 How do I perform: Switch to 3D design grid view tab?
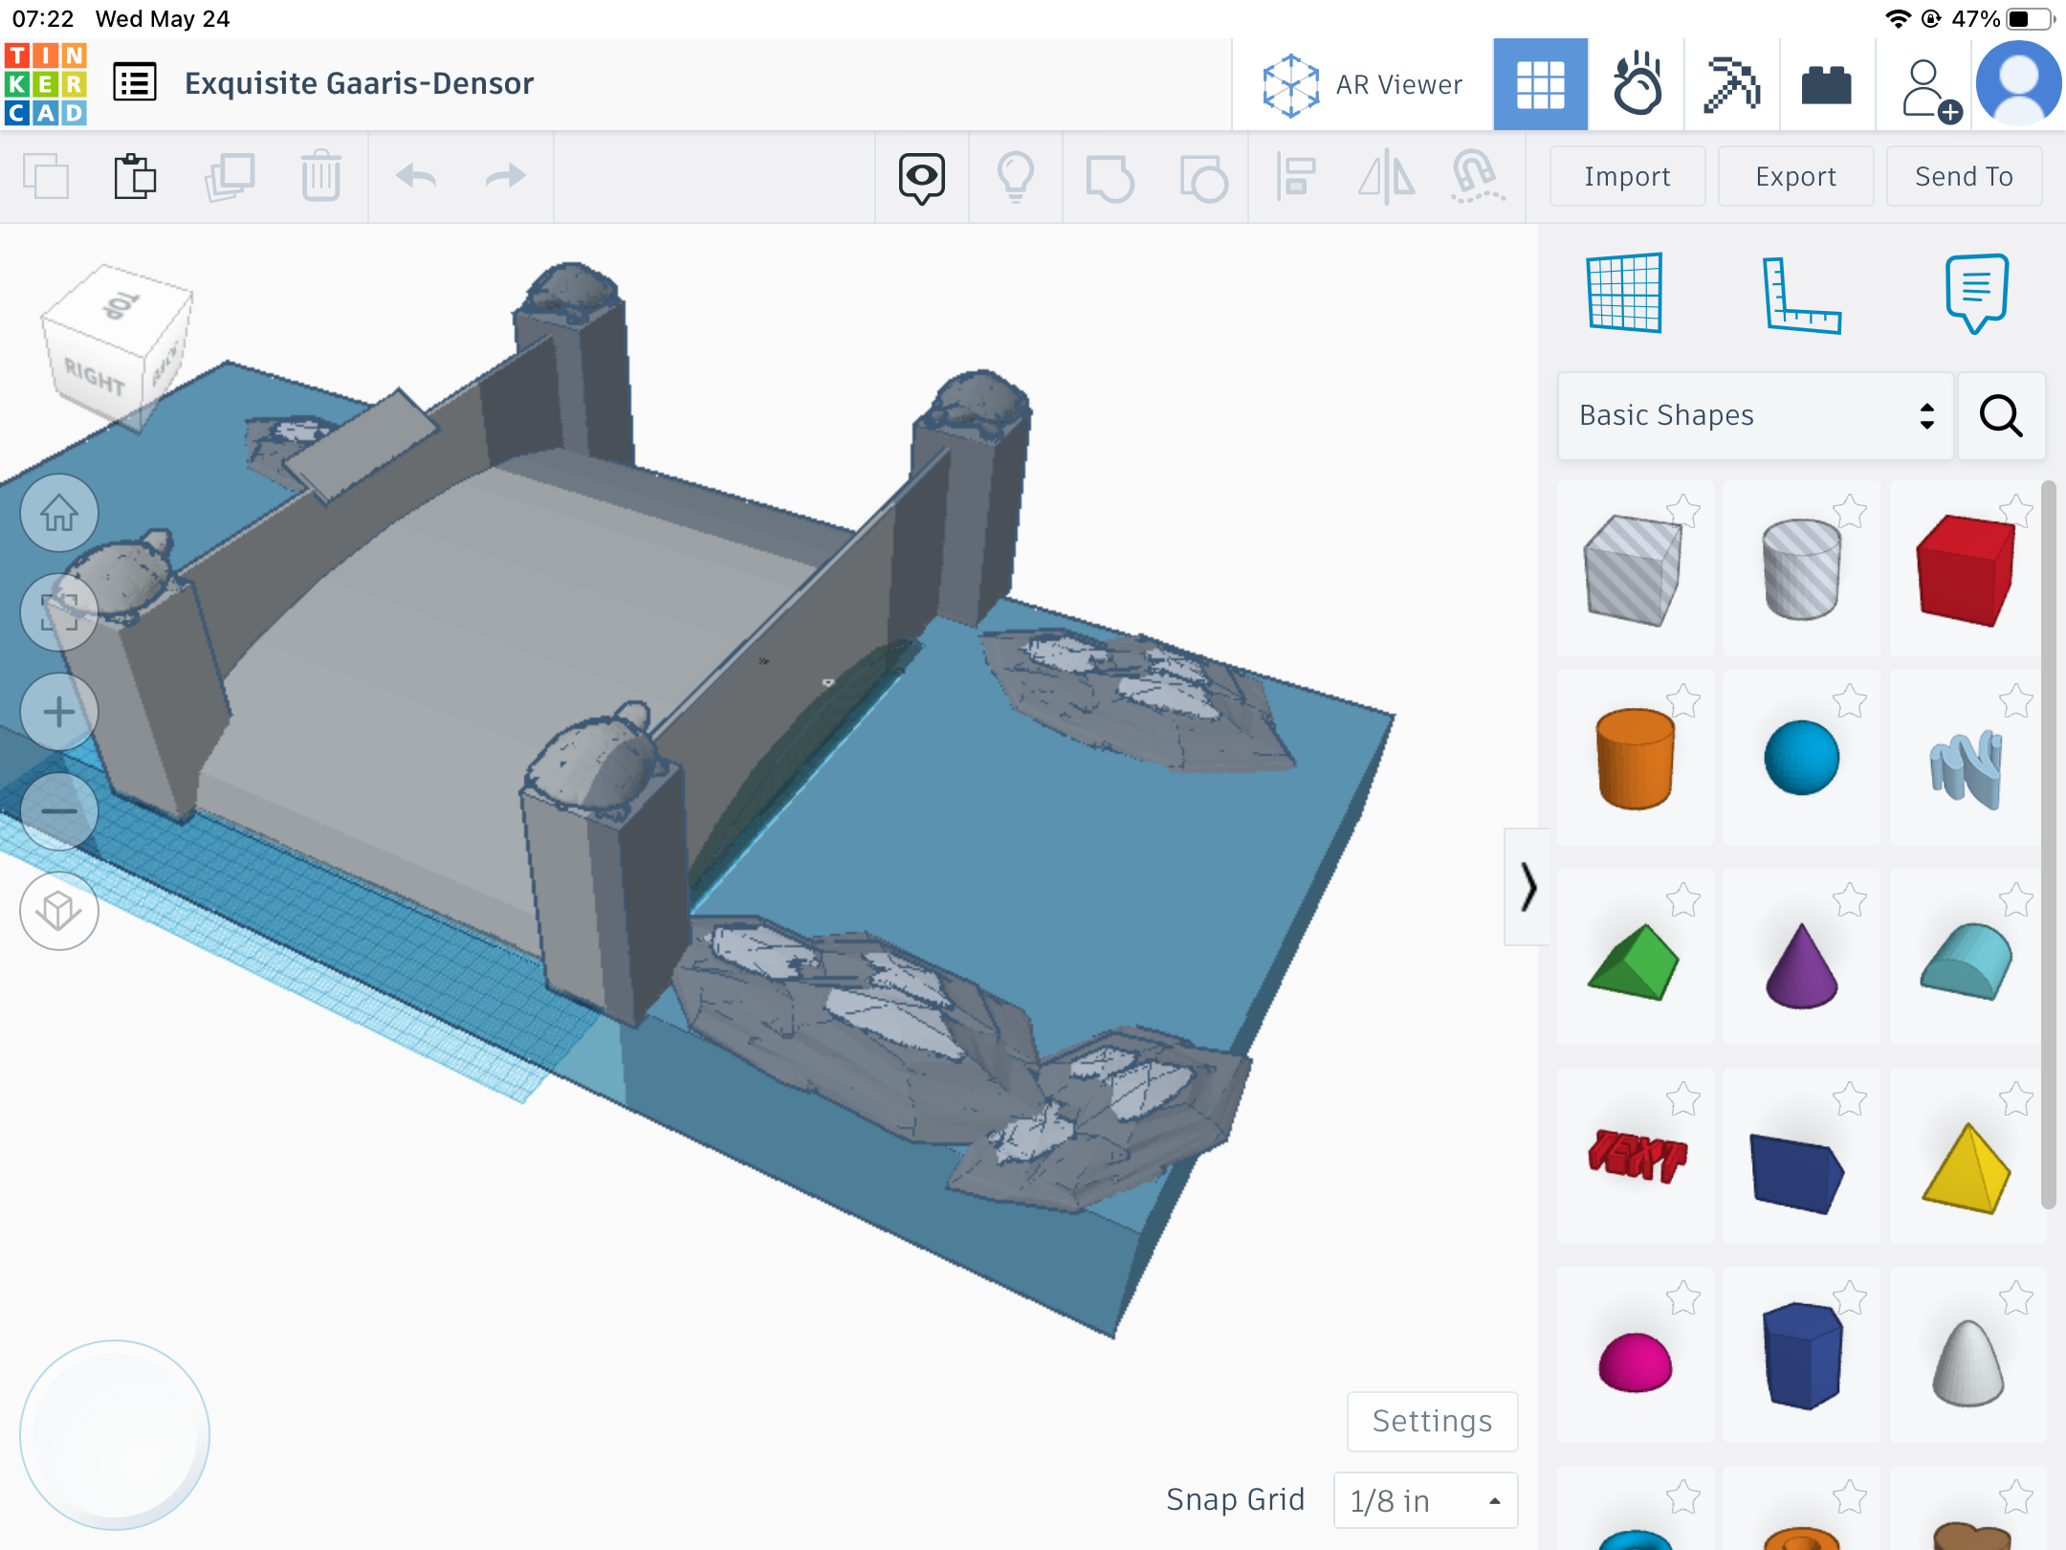[1540, 84]
